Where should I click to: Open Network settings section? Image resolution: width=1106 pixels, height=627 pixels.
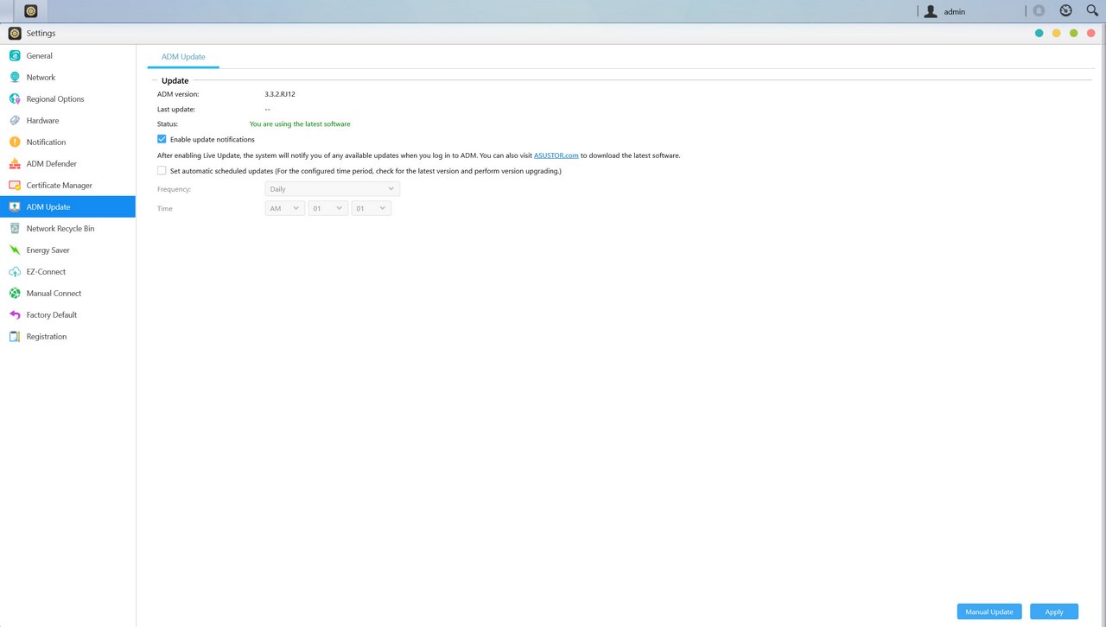[x=67, y=77]
